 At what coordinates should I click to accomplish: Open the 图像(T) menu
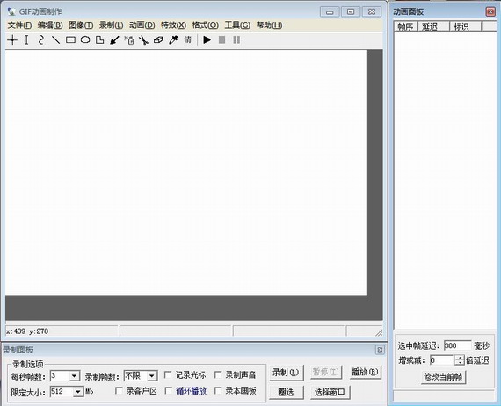point(81,25)
